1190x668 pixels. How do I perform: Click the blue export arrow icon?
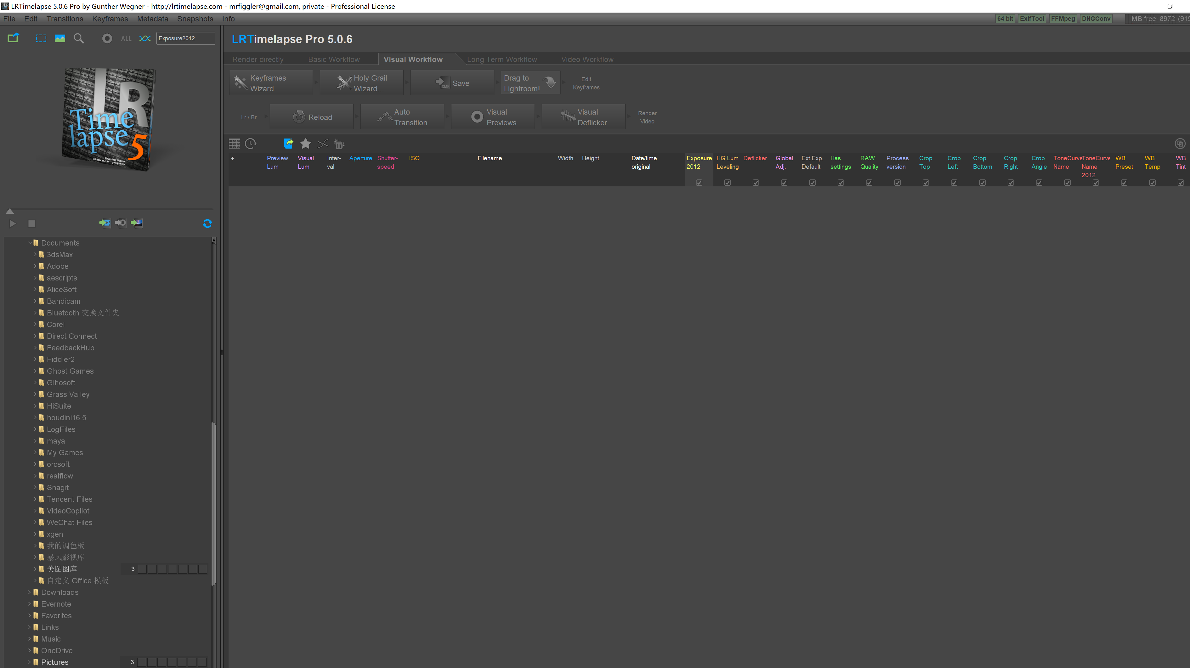[x=288, y=144]
